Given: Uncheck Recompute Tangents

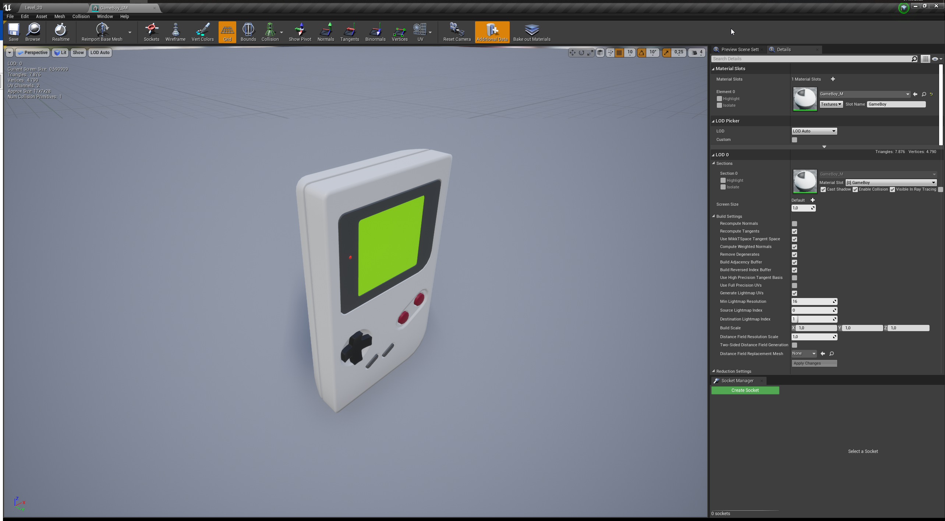Looking at the screenshot, I should pyautogui.click(x=794, y=231).
